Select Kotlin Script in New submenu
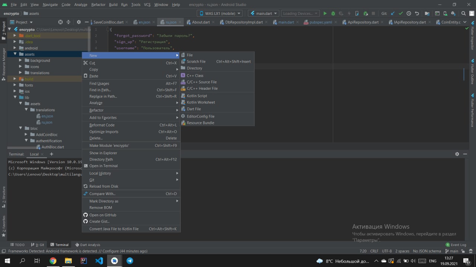476x267 pixels. (217, 96)
